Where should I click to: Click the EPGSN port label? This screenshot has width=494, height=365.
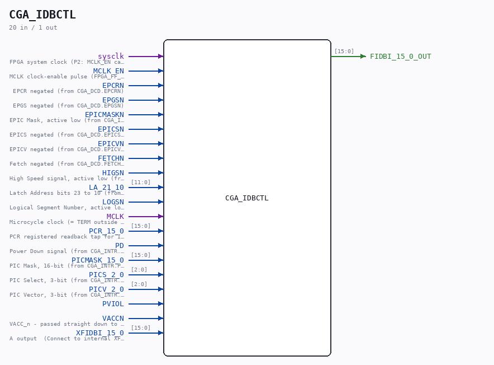tap(113, 100)
